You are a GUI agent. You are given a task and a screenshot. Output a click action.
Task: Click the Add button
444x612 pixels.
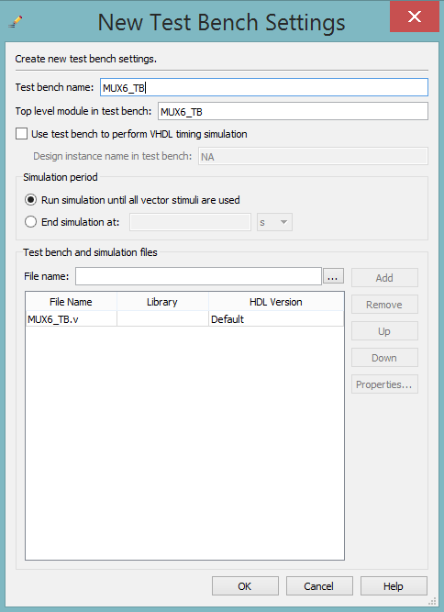pyautogui.click(x=384, y=278)
